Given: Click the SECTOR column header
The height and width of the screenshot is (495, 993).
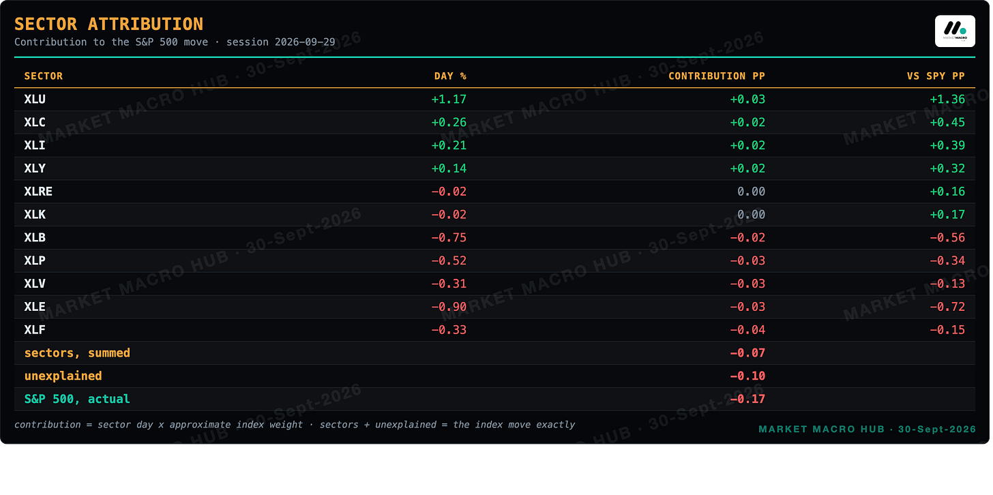Looking at the screenshot, I should click(x=44, y=76).
